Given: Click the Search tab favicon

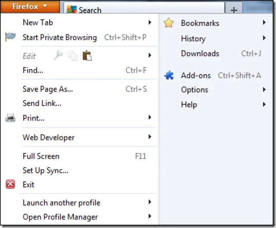Looking at the screenshot, I should (72, 9).
